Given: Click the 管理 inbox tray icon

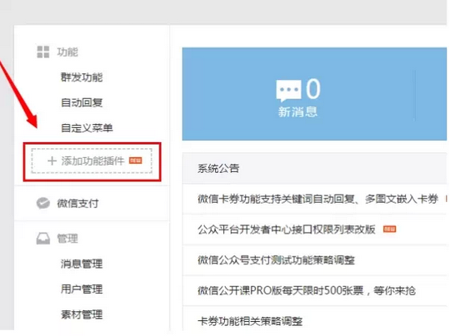Looking at the screenshot, I should [43, 239].
